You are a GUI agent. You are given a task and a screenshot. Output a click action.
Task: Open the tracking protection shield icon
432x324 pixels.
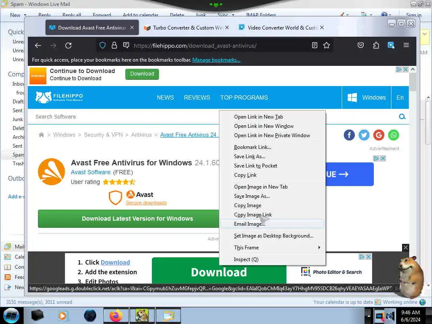pyautogui.click(x=103, y=45)
